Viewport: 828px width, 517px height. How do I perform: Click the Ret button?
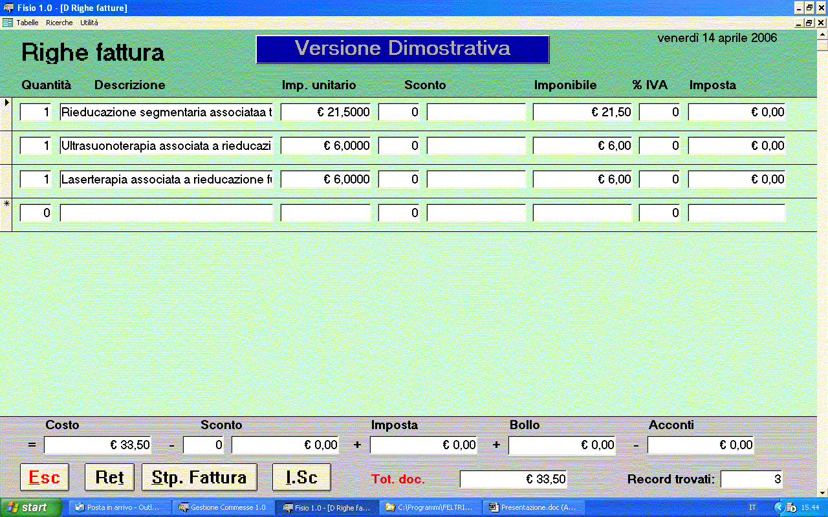[x=109, y=478]
